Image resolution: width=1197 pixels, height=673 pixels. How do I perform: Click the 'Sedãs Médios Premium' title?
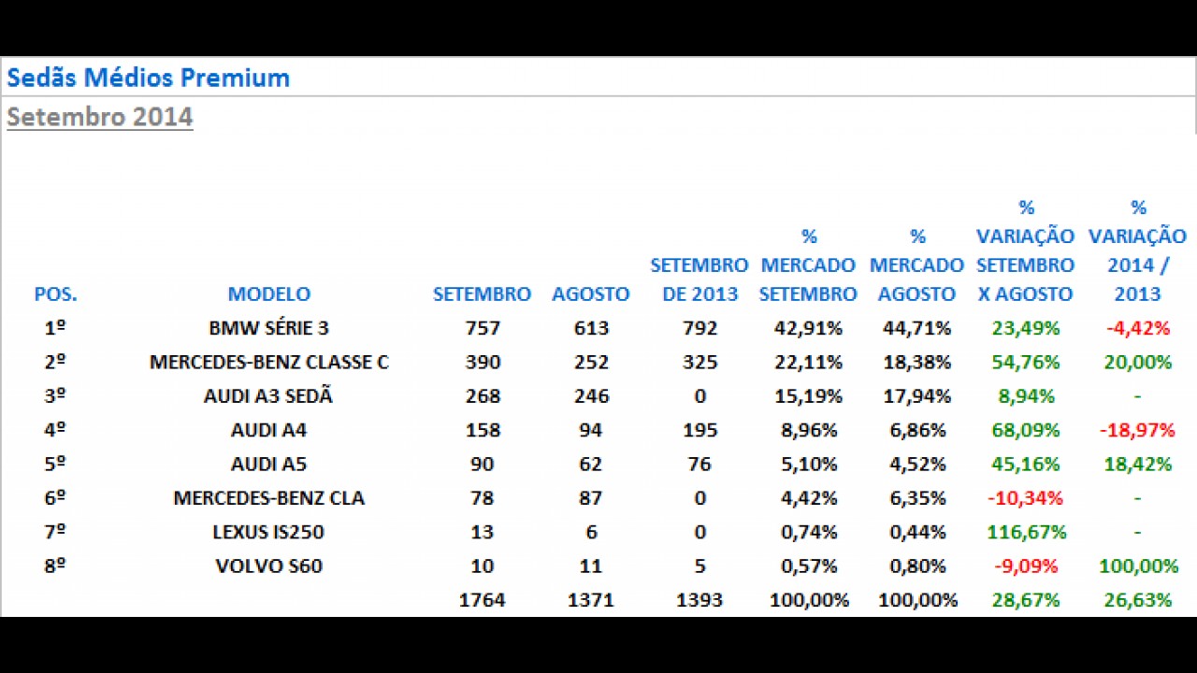point(148,78)
